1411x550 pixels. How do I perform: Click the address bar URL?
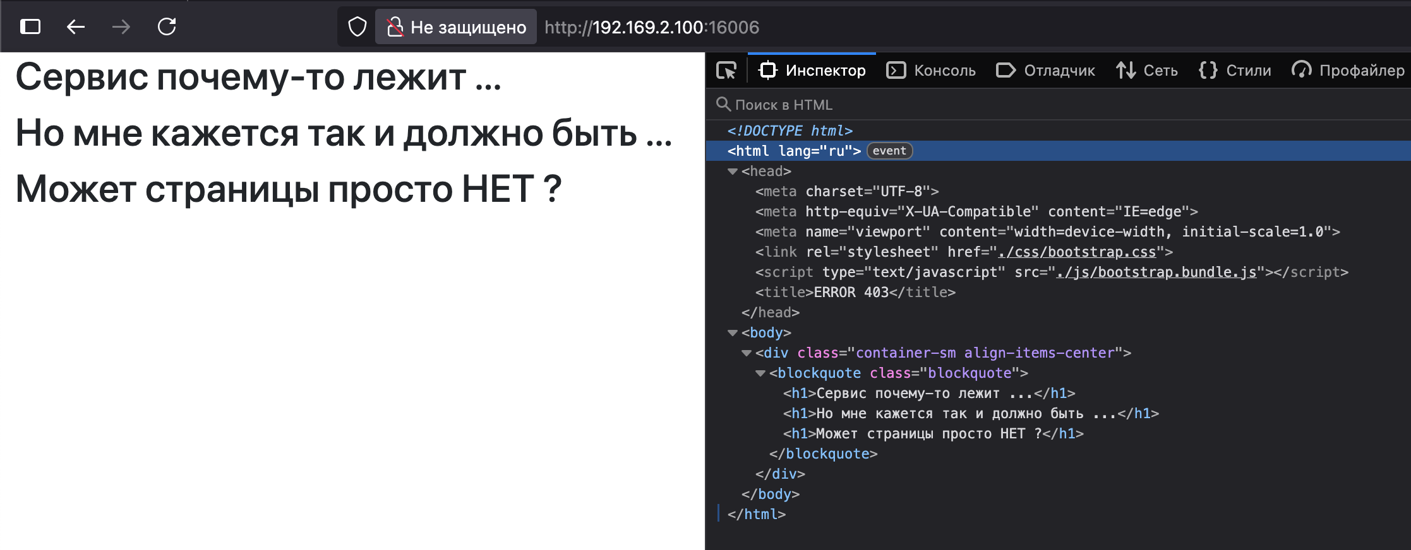click(652, 27)
